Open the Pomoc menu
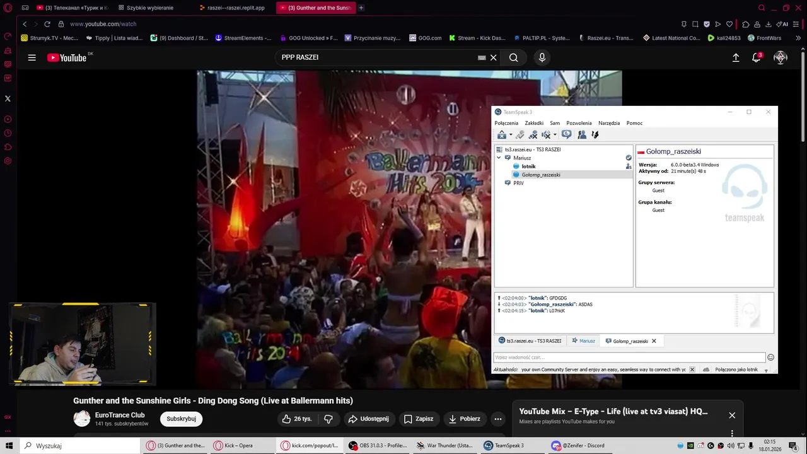807x454 pixels. tap(634, 123)
